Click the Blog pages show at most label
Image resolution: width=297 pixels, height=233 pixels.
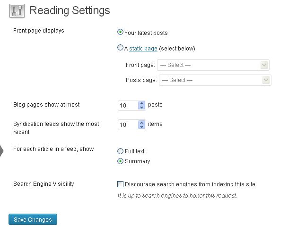click(46, 105)
